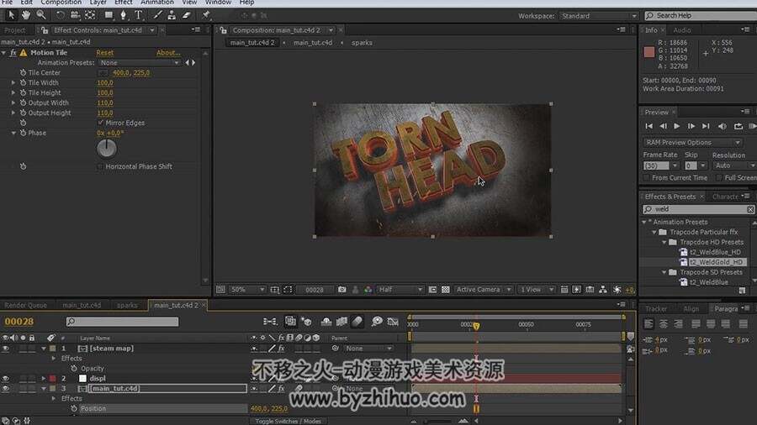The width and height of the screenshot is (757, 425).
Task: Switch to the sparks timeline tab
Action: coord(127,306)
